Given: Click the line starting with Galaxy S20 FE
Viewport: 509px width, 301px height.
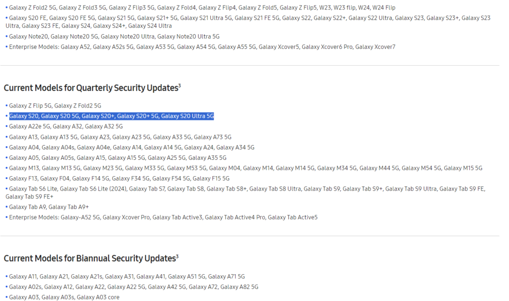Looking at the screenshot, I should pos(248,22).
